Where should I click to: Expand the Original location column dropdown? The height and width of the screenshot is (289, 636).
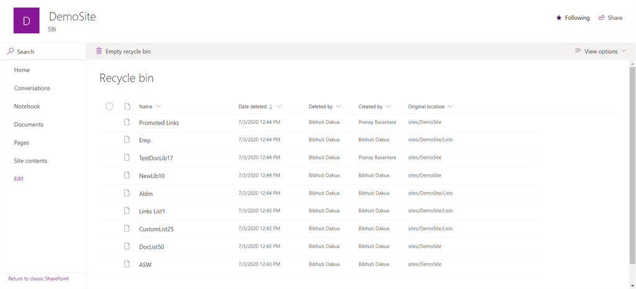(x=450, y=107)
